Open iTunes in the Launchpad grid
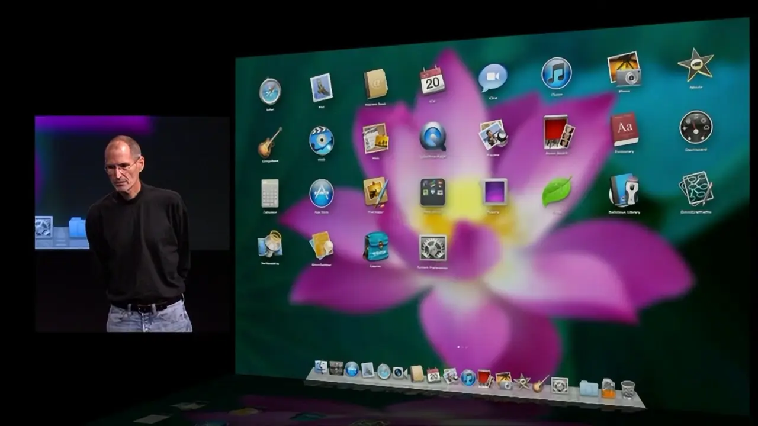The image size is (758, 426). pyautogui.click(x=557, y=73)
